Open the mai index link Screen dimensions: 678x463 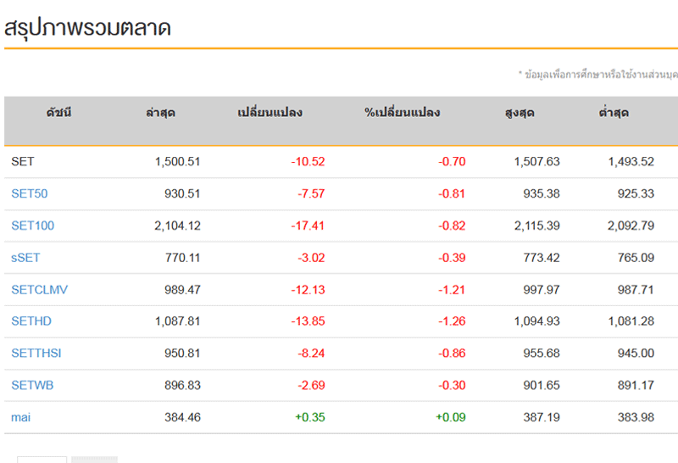point(21,417)
